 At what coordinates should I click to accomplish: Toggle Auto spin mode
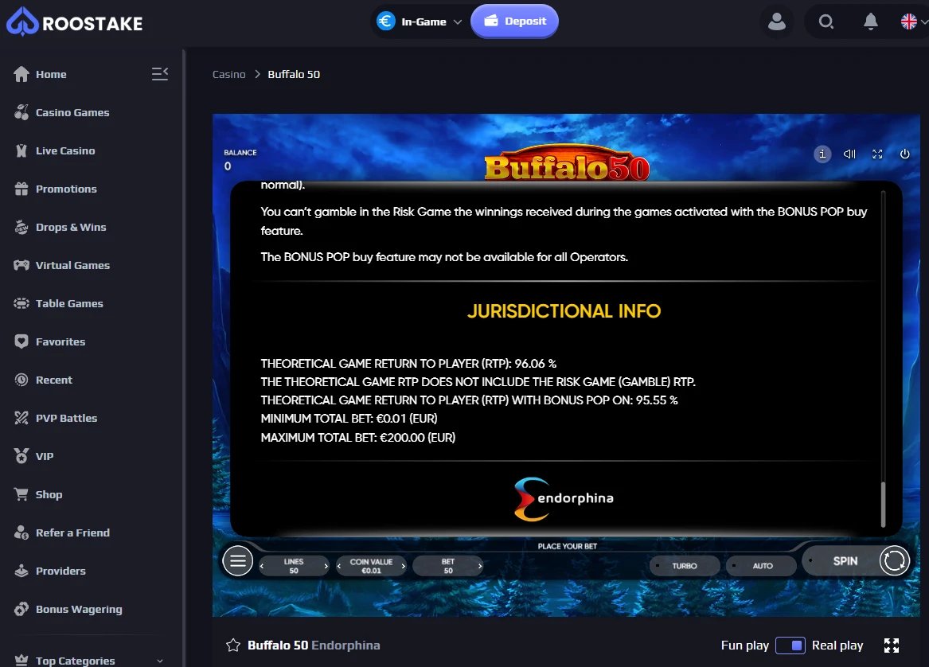(x=762, y=566)
